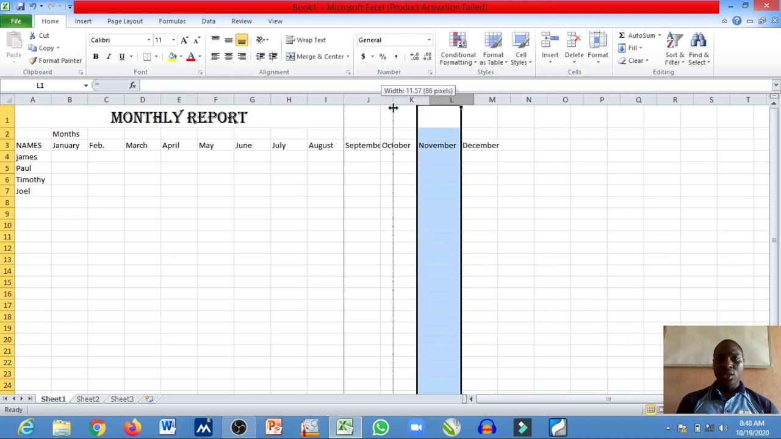Open Cell Styles gallery
Image resolution: width=781 pixels, height=439 pixels.
pyautogui.click(x=521, y=49)
